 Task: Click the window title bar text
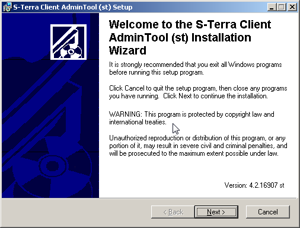pos(73,7)
